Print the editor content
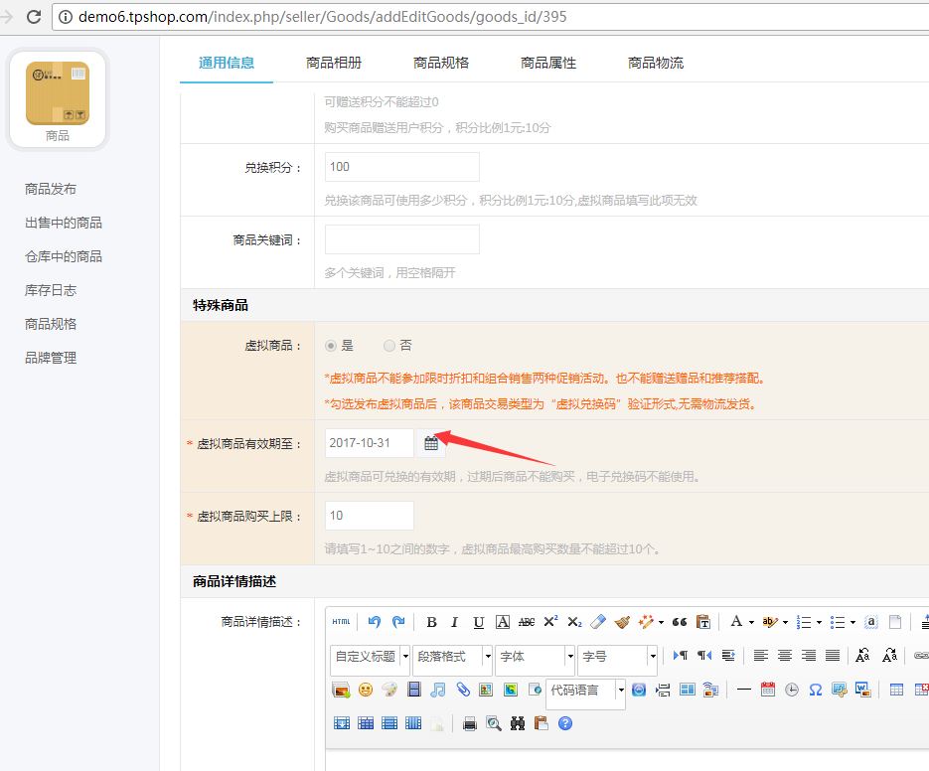This screenshot has width=929, height=771. [x=470, y=723]
